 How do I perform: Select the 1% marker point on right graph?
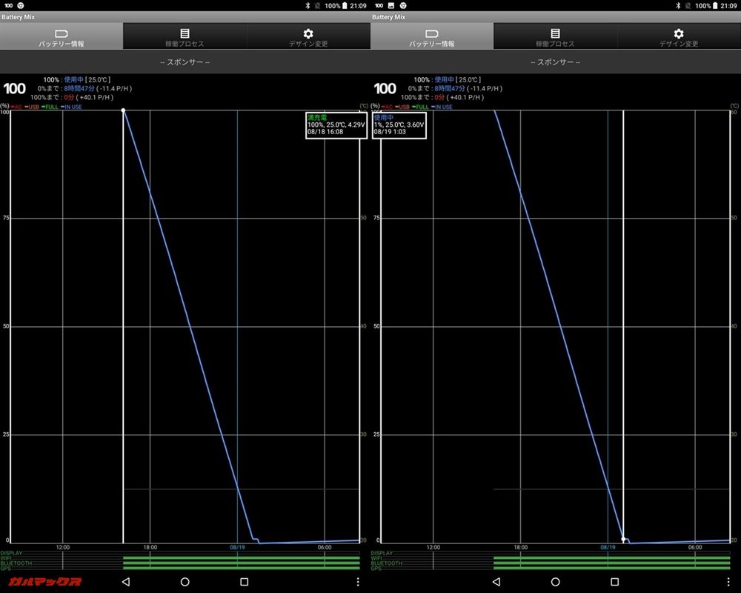[x=623, y=539]
